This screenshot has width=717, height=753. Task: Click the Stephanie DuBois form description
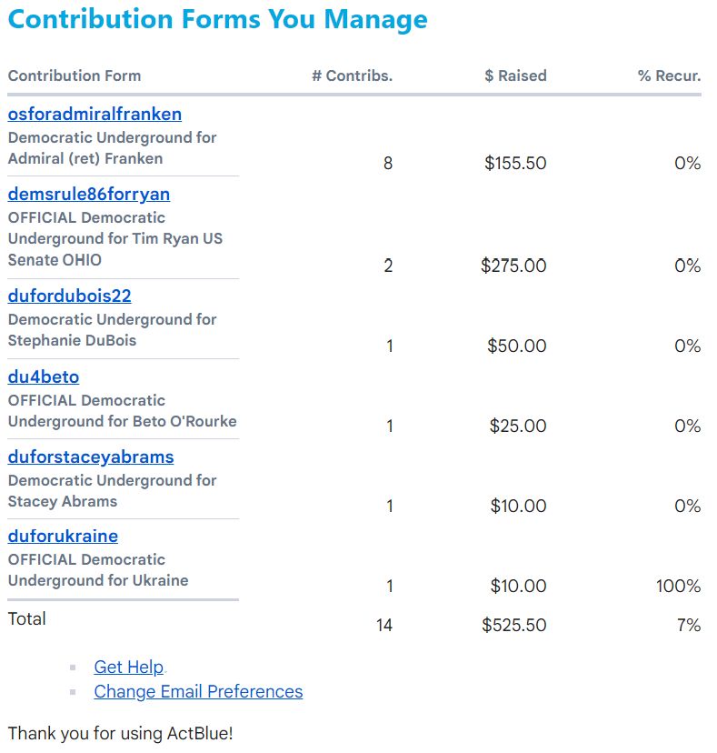click(113, 330)
